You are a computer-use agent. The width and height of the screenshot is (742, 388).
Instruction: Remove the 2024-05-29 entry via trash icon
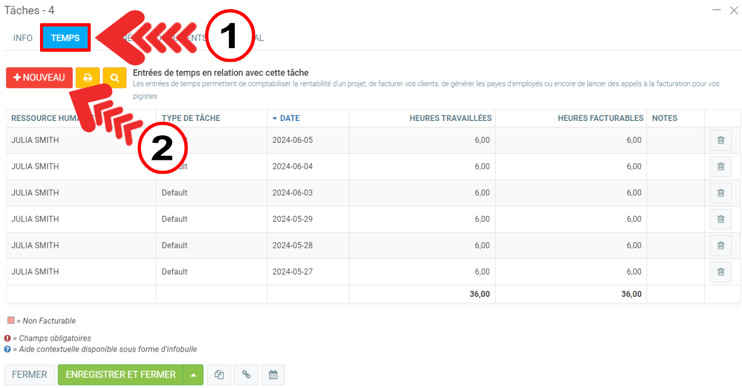pyautogui.click(x=720, y=219)
